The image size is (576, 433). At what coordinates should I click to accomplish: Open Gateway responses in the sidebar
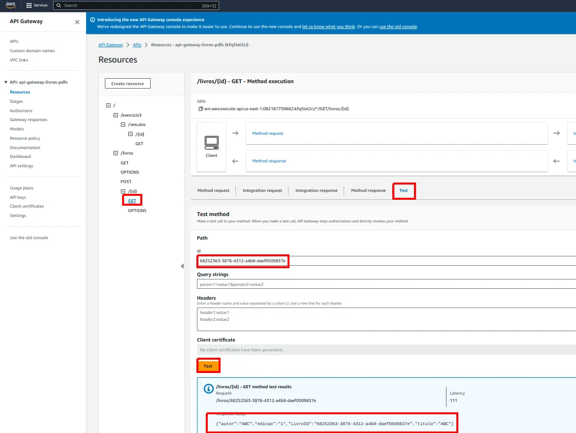28,120
